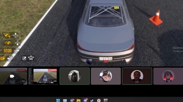Open Telegram from the taskbar
Screen dimensions: 183x102
(72, 100)
